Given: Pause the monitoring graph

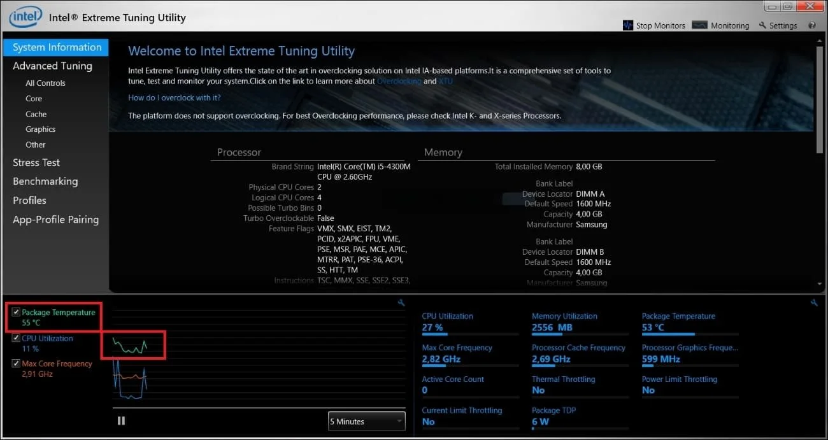Looking at the screenshot, I should [121, 420].
